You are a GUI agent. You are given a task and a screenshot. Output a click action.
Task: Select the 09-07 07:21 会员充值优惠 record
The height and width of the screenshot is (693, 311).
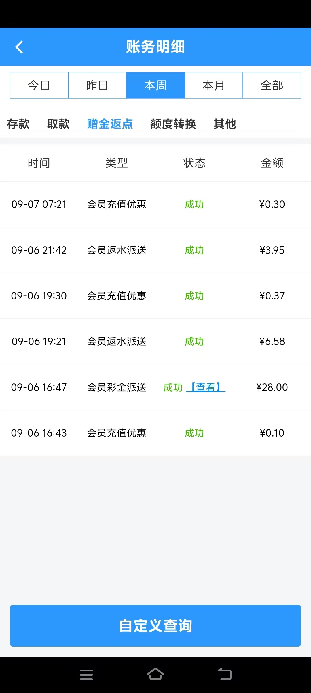click(155, 204)
